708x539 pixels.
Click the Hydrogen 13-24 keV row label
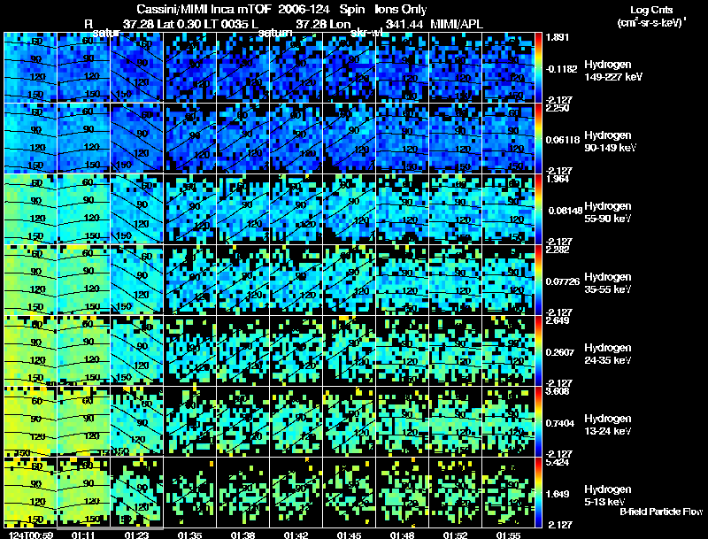(x=608, y=425)
